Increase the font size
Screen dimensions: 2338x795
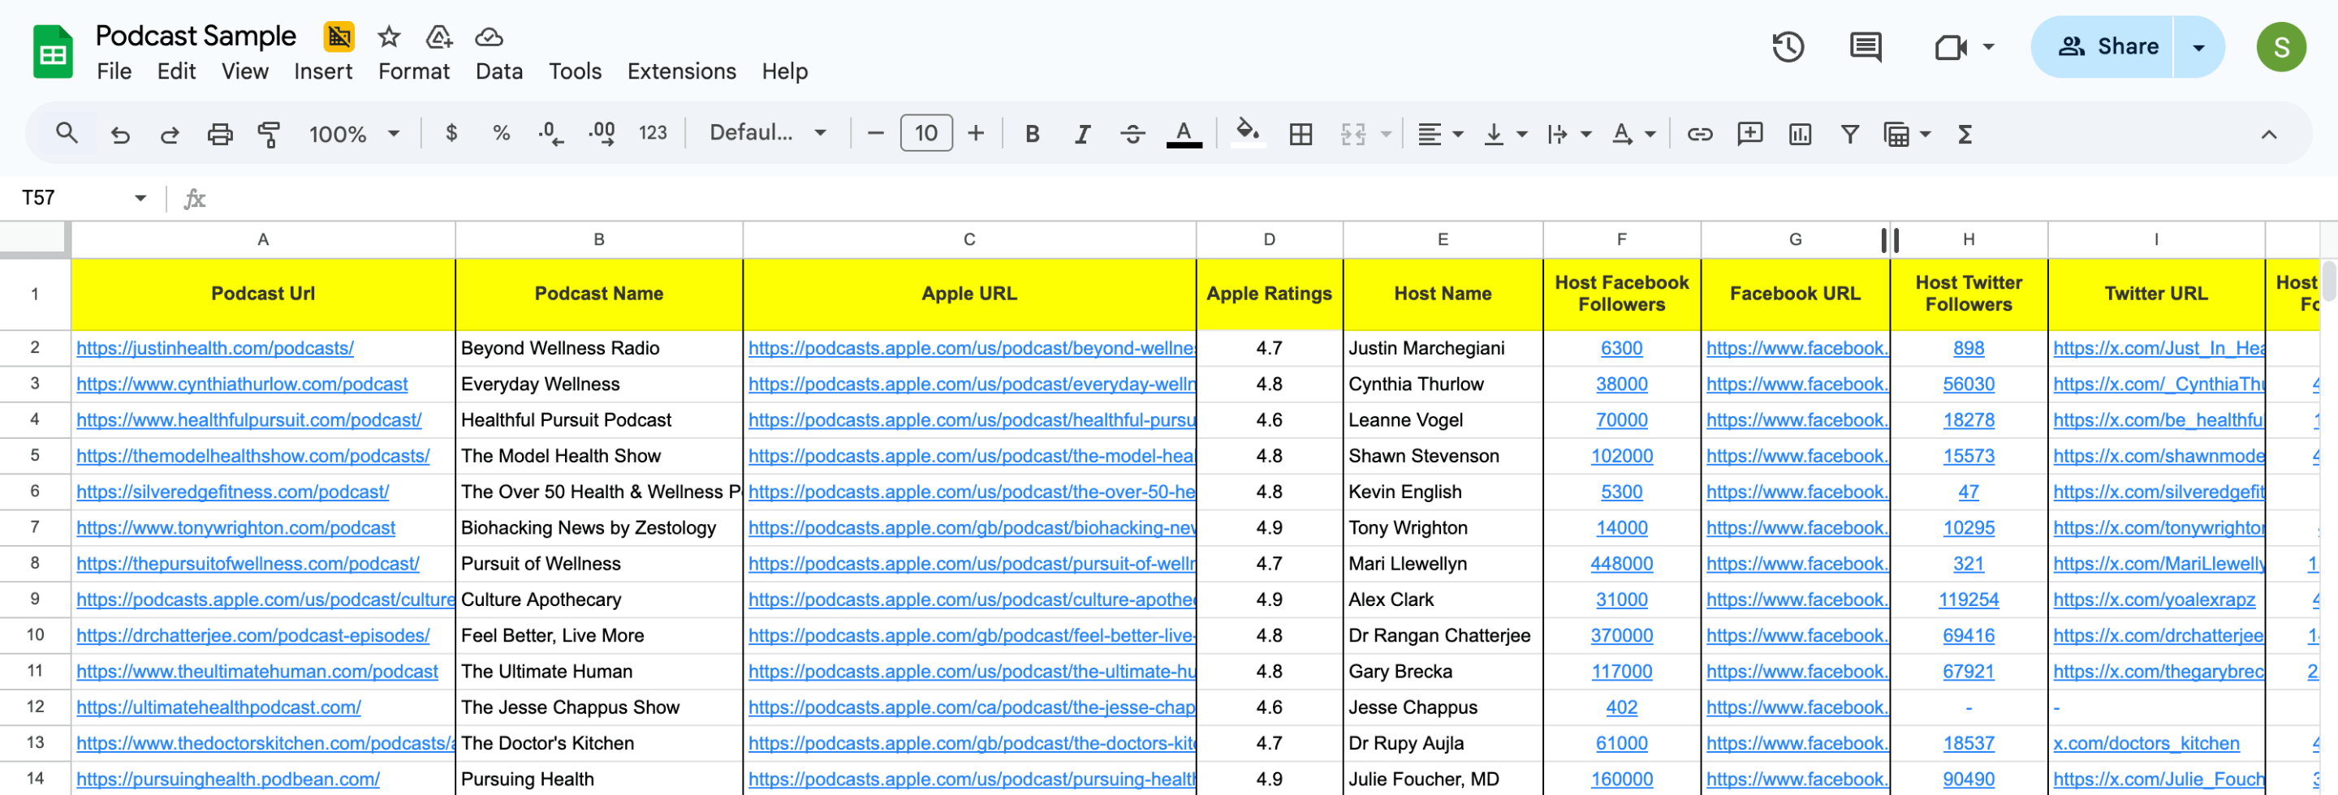976,133
